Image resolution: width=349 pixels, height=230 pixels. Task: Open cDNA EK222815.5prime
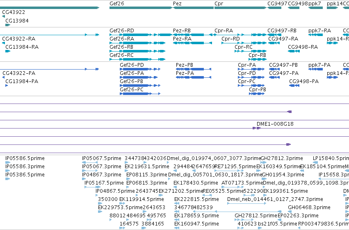click(196, 199)
